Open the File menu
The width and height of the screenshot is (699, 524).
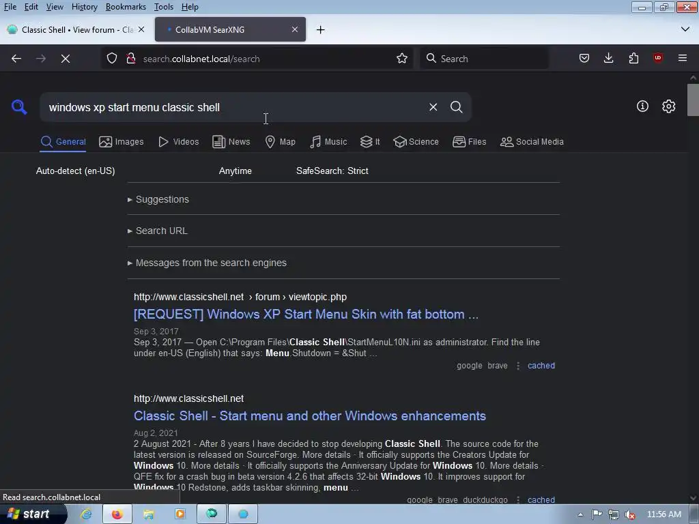10,7
